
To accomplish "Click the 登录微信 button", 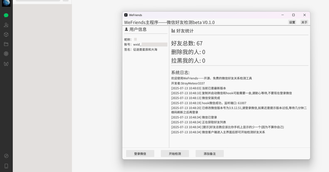I will point(140,154).
